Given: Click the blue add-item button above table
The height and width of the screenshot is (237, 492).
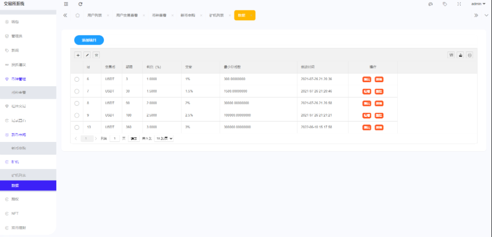Looking at the screenshot, I should (89, 40).
